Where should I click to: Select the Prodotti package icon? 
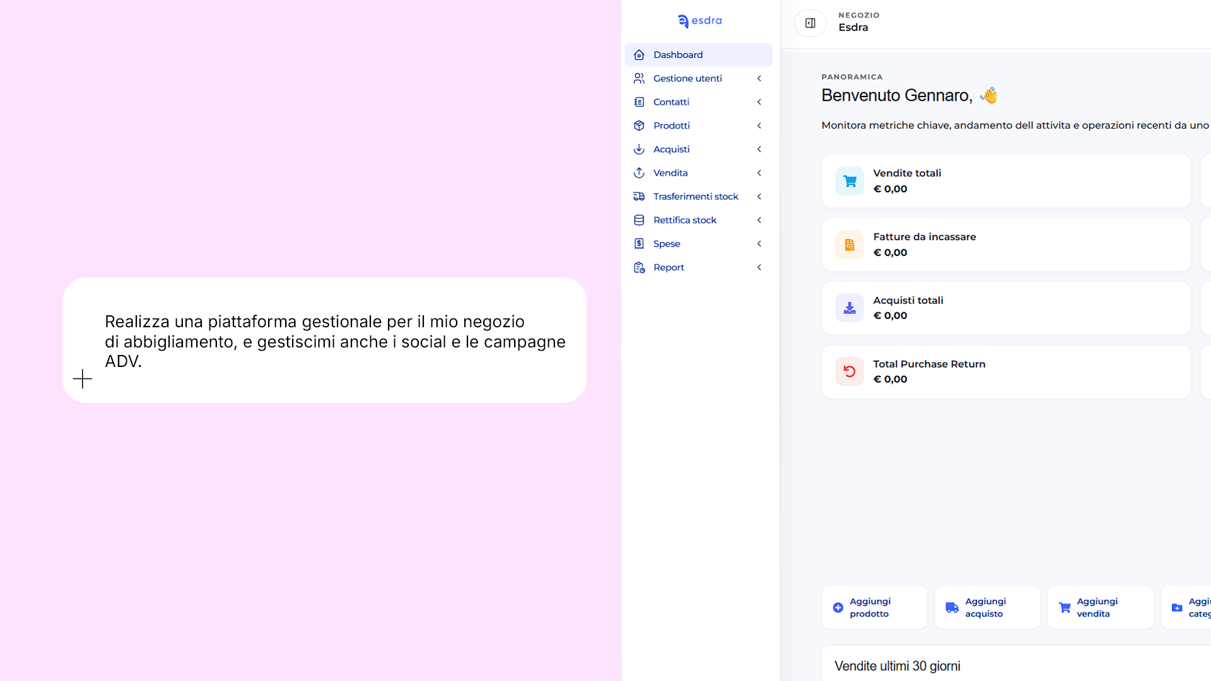[639, 125]
